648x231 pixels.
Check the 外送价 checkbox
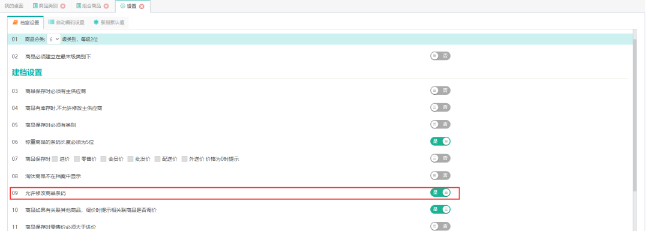(184, 158)
